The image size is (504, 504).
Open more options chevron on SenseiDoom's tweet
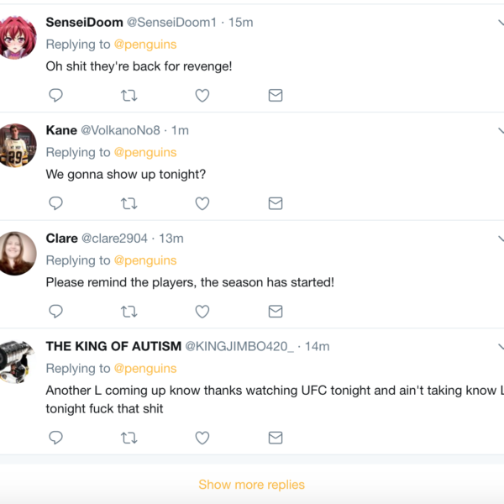500,23
